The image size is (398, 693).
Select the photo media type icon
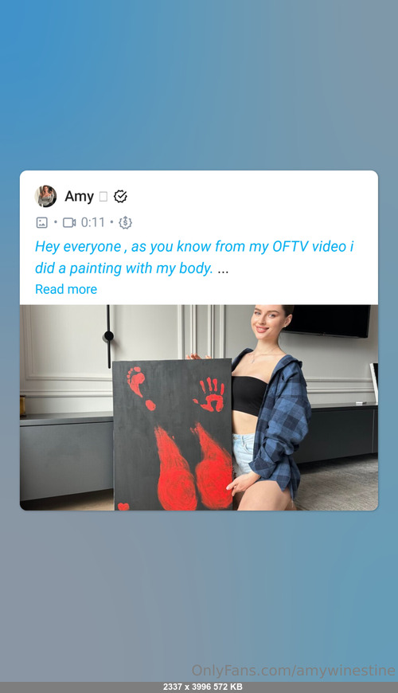point(41,222)
